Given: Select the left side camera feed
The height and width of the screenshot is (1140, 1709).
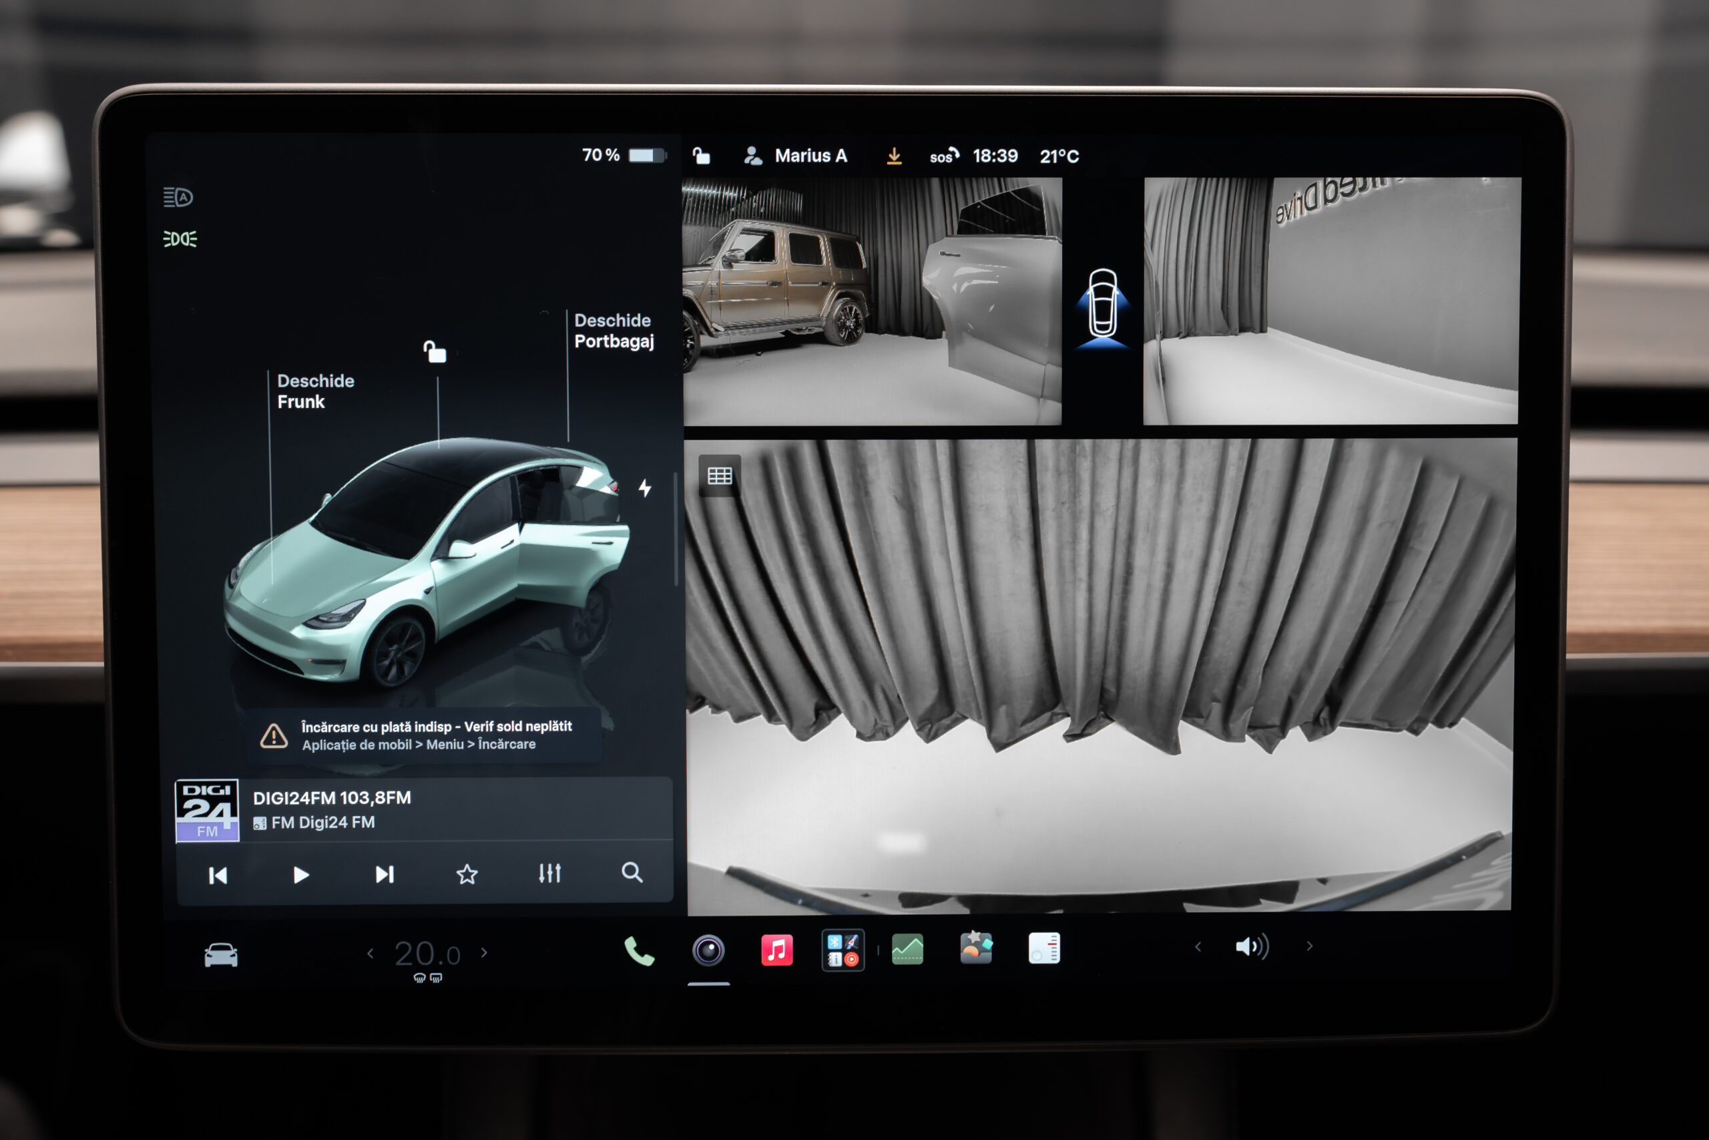Looking at the screenshot, I should coord(872,301).
